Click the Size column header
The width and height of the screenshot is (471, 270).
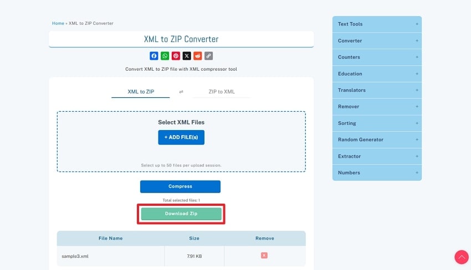point(194,238)
